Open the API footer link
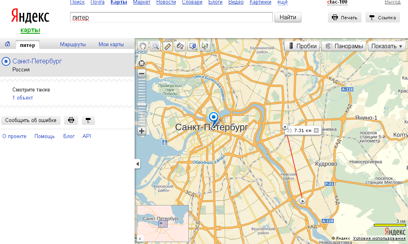The height and width of the screenshot is (244, 408). pos(87,136)
